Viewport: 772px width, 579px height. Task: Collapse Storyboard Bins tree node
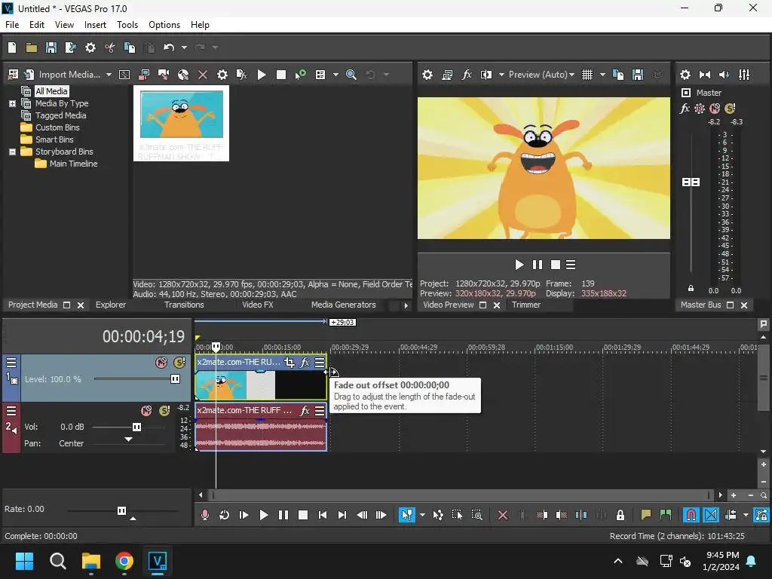(12, 152)
